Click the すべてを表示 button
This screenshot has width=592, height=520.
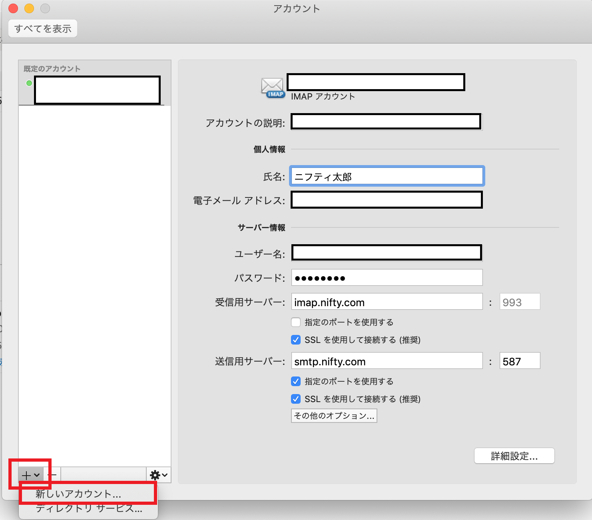pyautogui.click(x=43, y=29)
